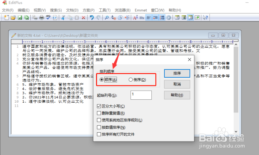This screenshot has width=259, height=155.
Task: Click the column ruler above the text
Action: click(128, 42)
